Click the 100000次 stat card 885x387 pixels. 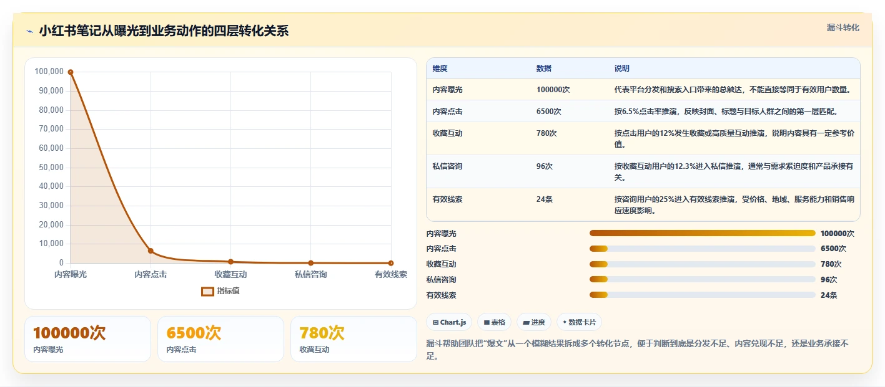87,339
